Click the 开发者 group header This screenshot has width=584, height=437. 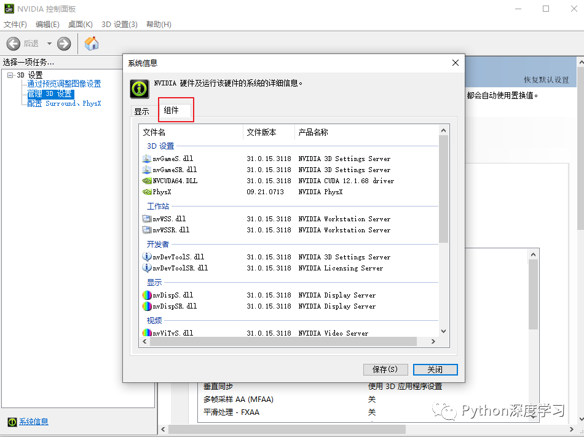158,244
